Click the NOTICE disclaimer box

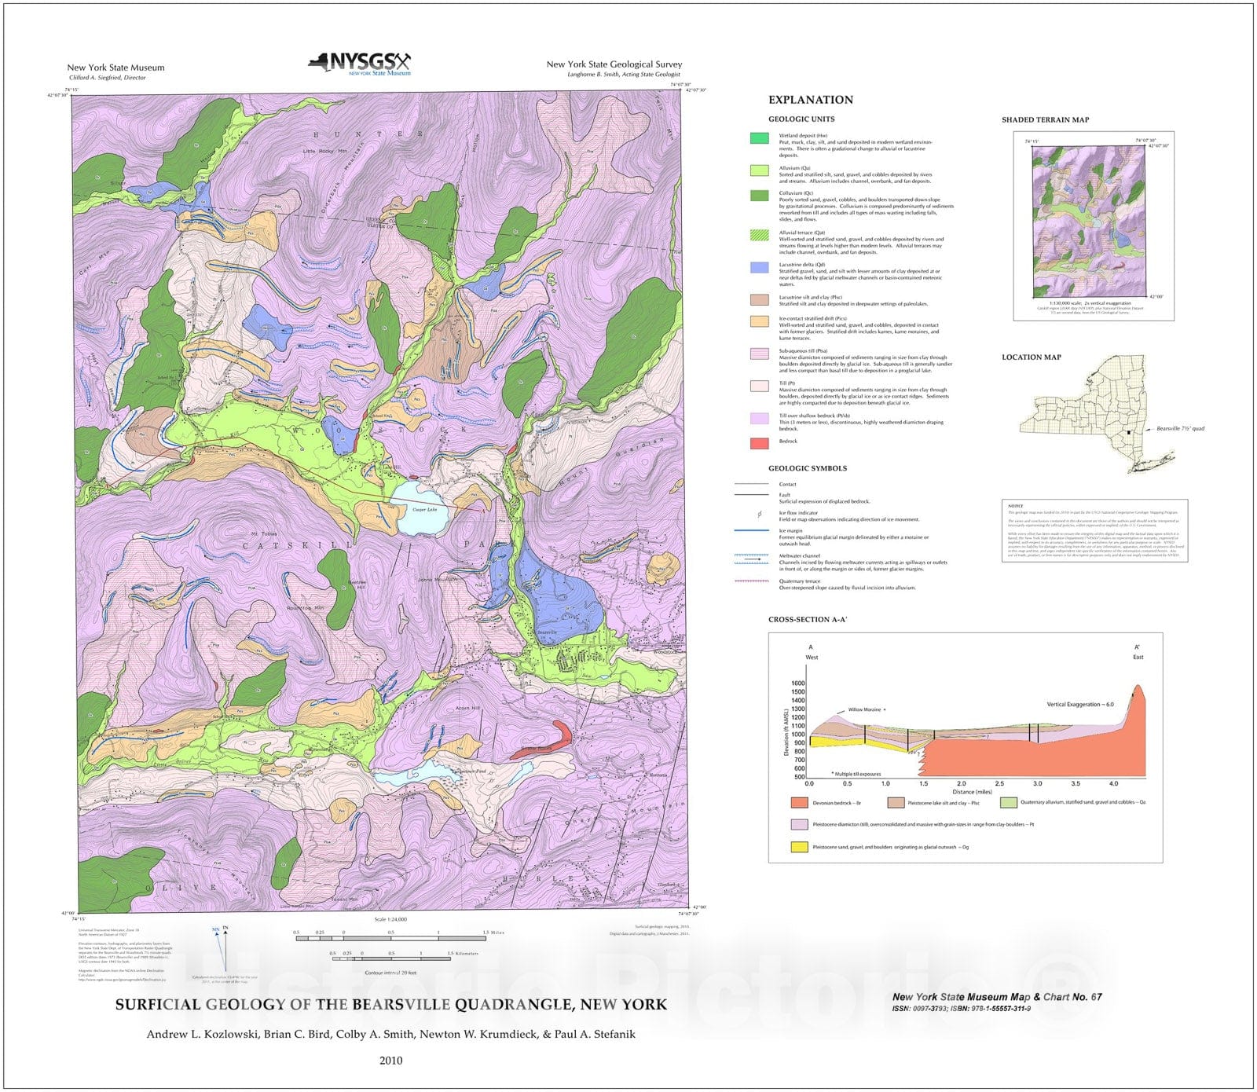point(1095,530)
